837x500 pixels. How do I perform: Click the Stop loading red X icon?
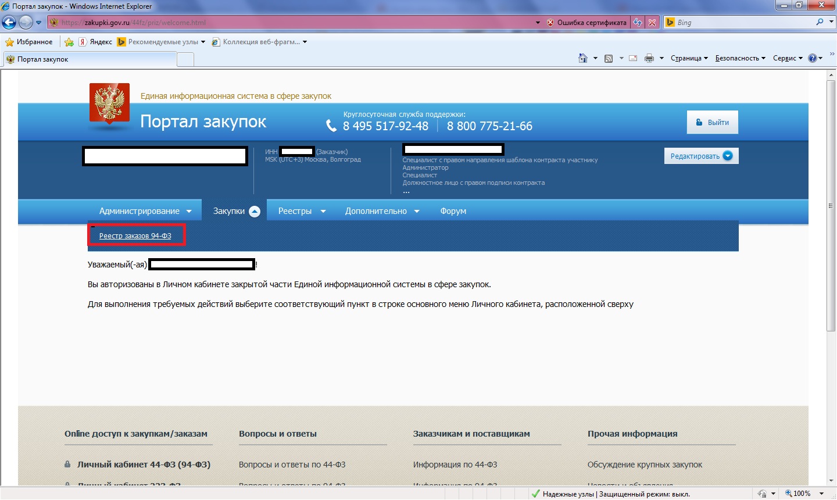(652, 23)
